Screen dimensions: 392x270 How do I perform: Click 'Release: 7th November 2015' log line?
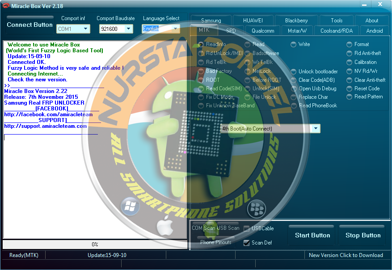pos(41,97)
